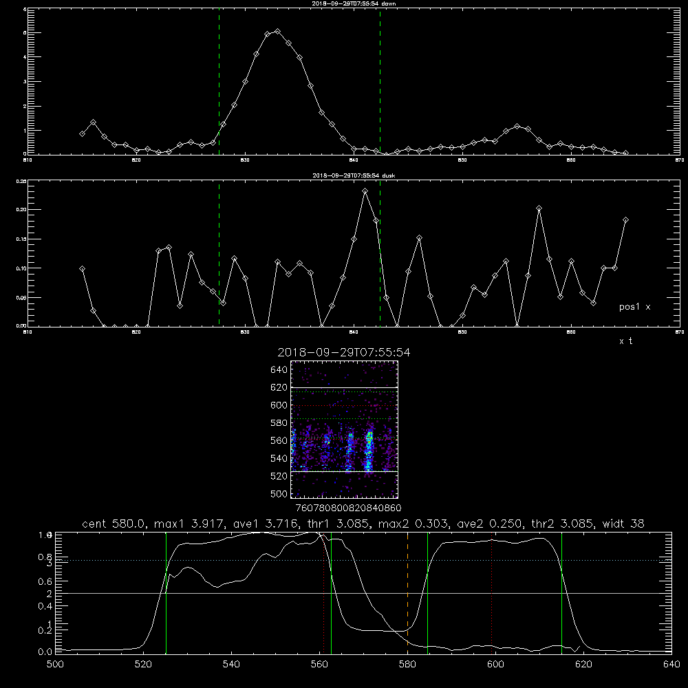Click the rightmost solid green line in bottom plot

561,594
